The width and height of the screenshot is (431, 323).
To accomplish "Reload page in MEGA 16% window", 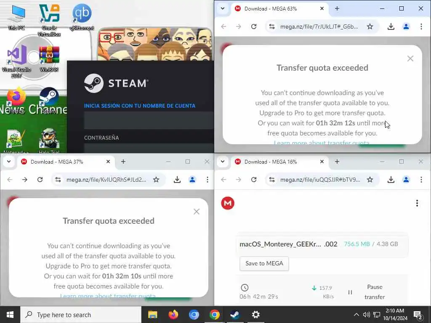I will pos(254,179).
